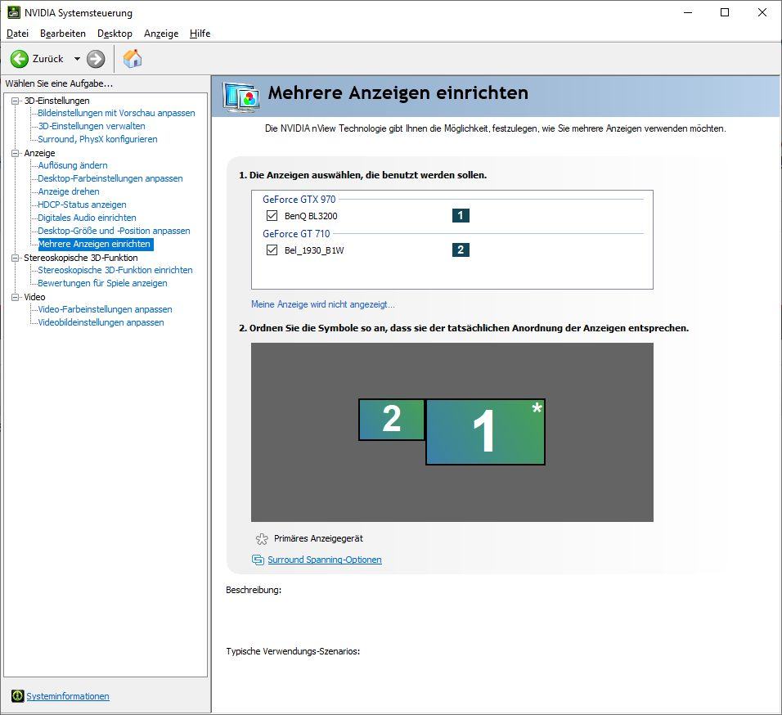Click the Anzeige category label in the tree
Viewport: 782px width, 715px height.
(x=39, y=153)
